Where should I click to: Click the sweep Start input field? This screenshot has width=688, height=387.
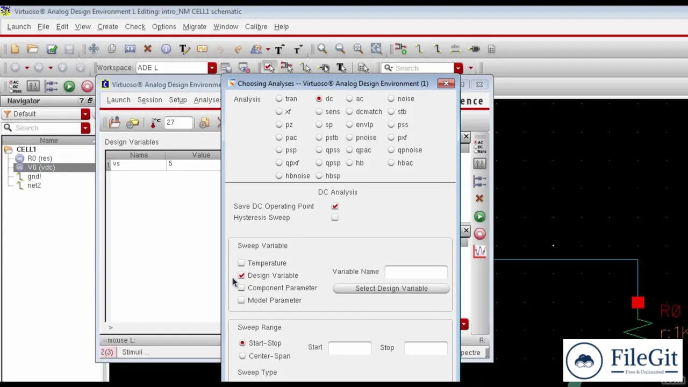(350, 348)
